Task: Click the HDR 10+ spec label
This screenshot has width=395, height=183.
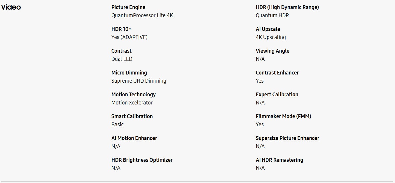Action: tap(121, 29)
